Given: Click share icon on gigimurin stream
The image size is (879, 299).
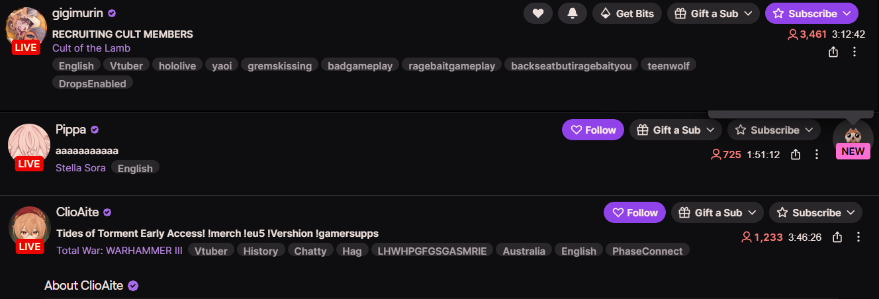Looking at the screenshot, I should pyautogui.click(x=834, y=52).
